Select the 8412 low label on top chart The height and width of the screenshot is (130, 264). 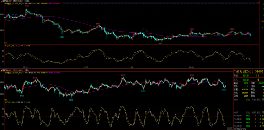(x=162, y=43)
